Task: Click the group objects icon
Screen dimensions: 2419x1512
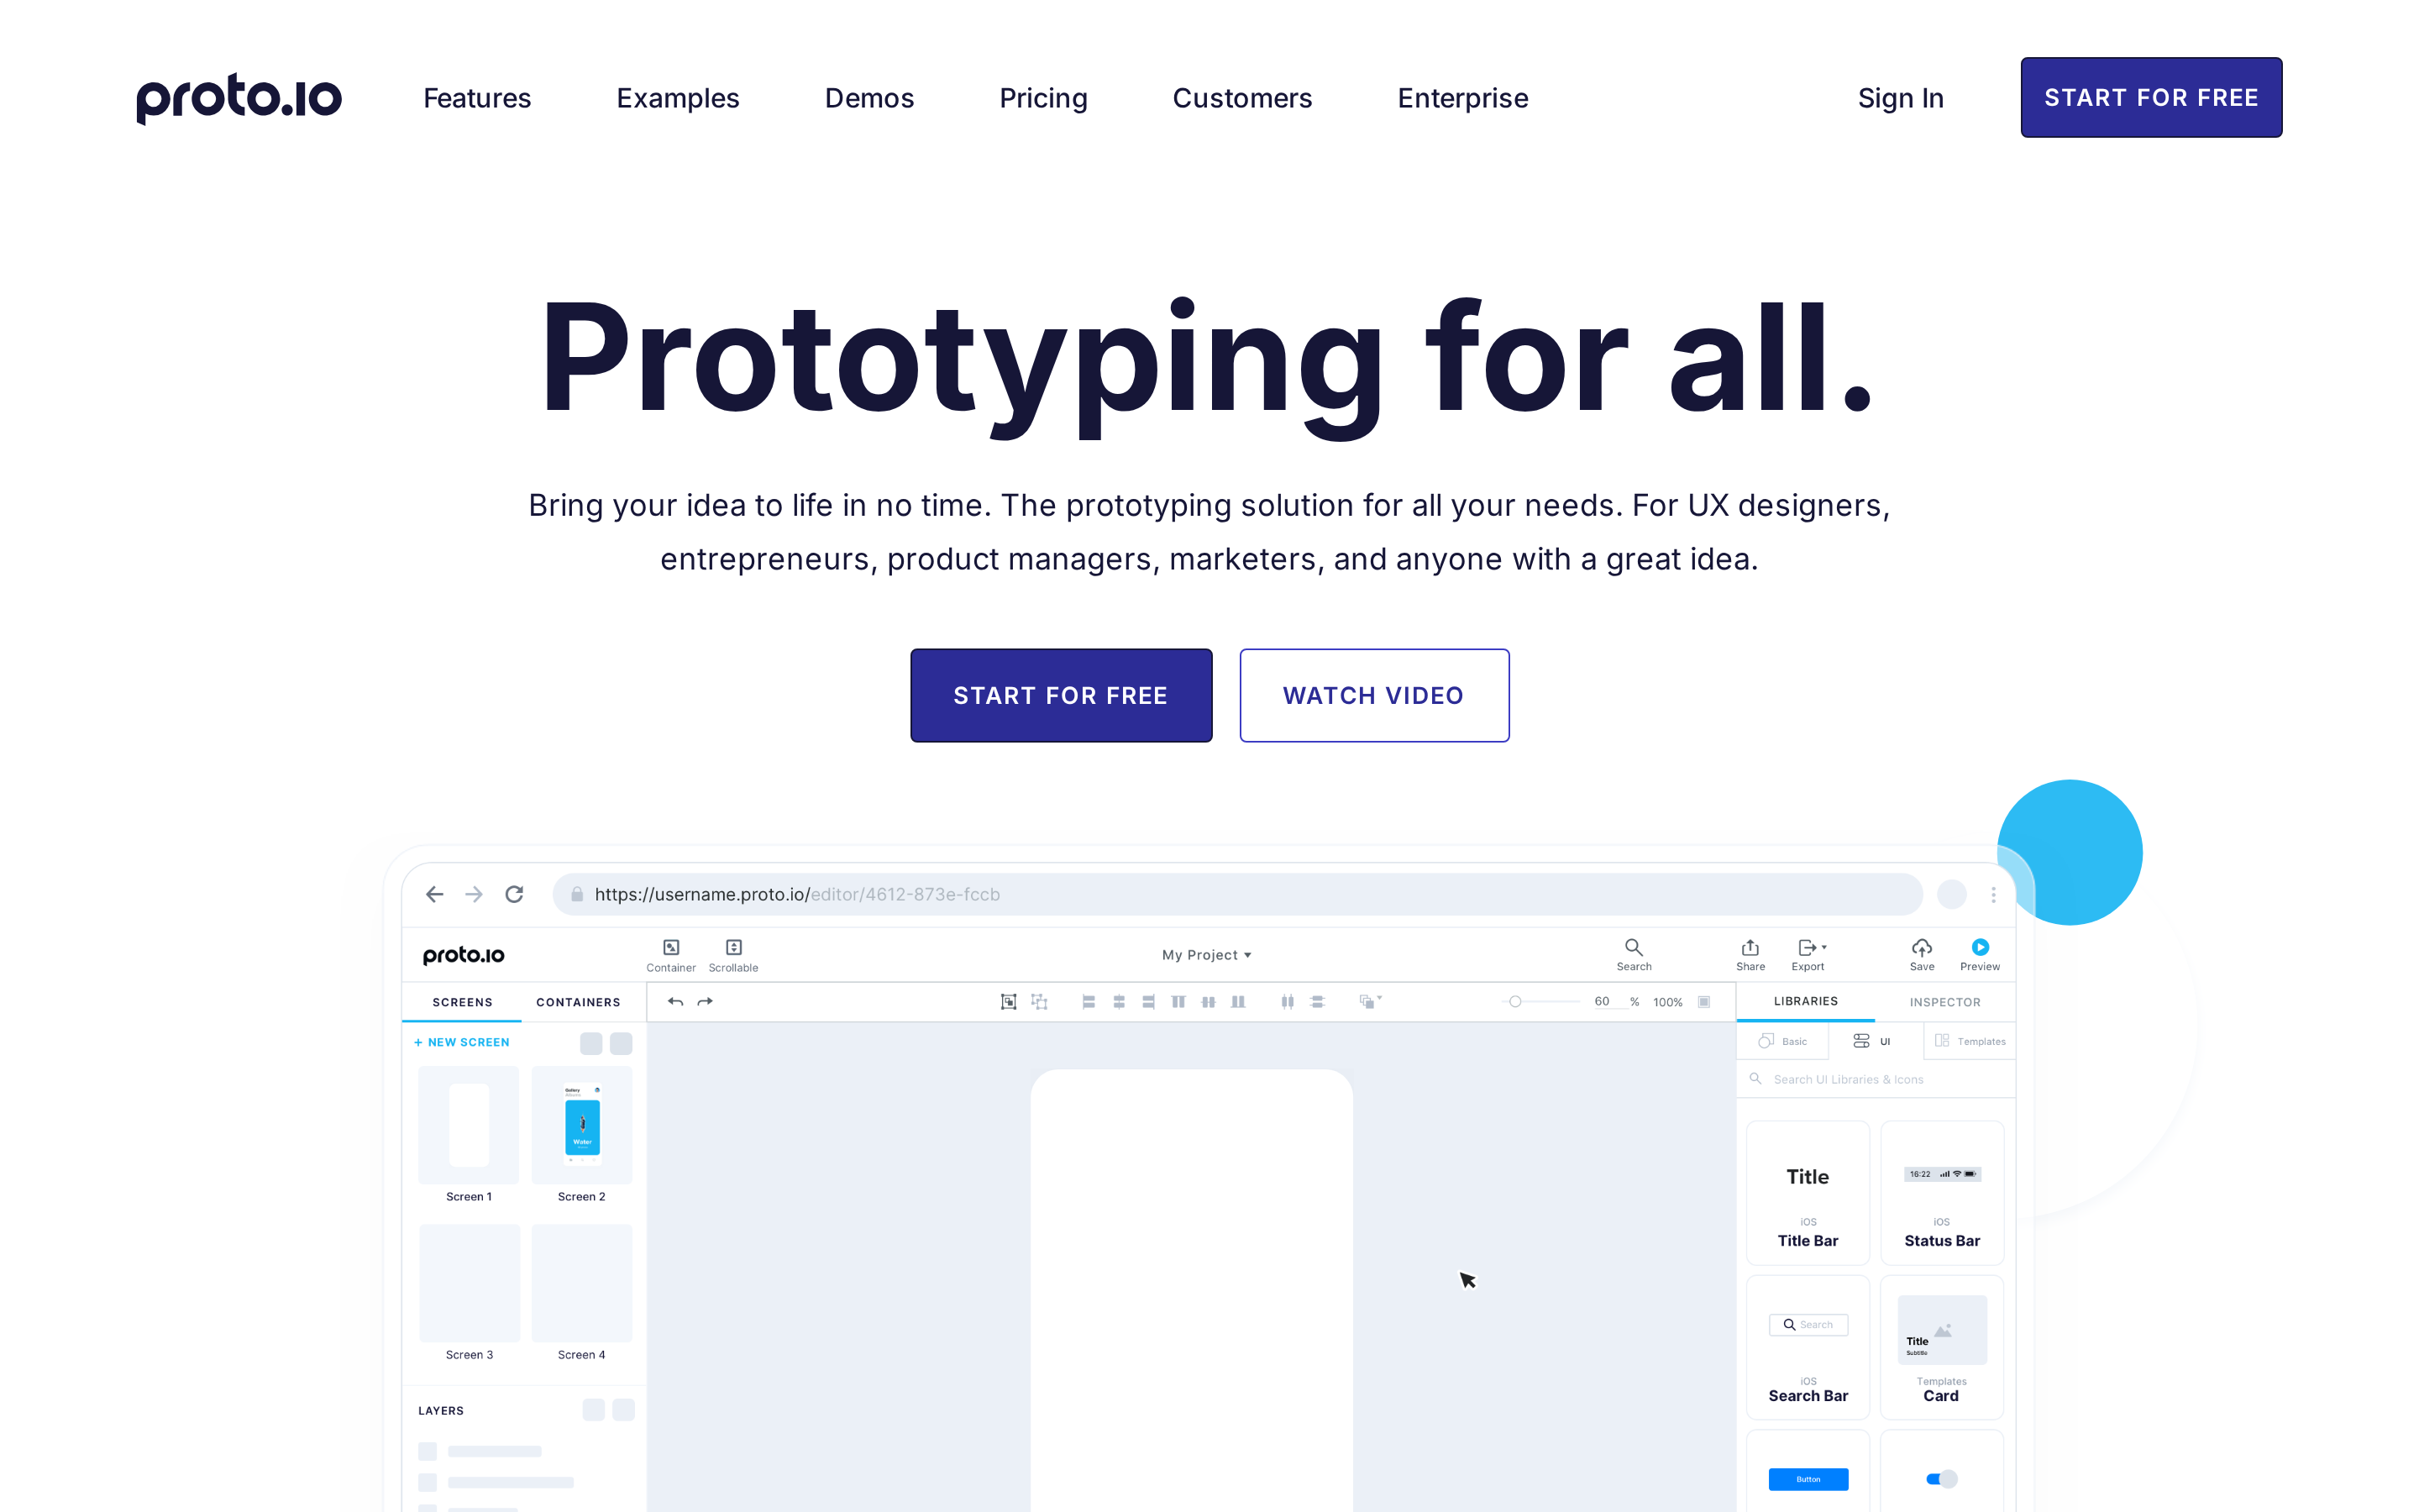Action: (1009, 1001)
